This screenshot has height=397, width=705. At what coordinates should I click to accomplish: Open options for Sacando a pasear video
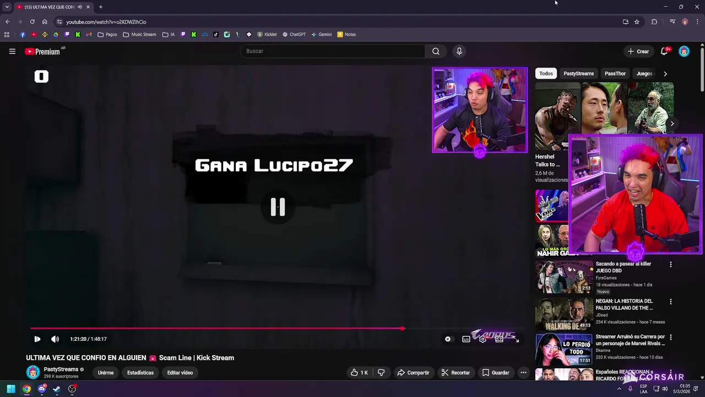[670, 264]
